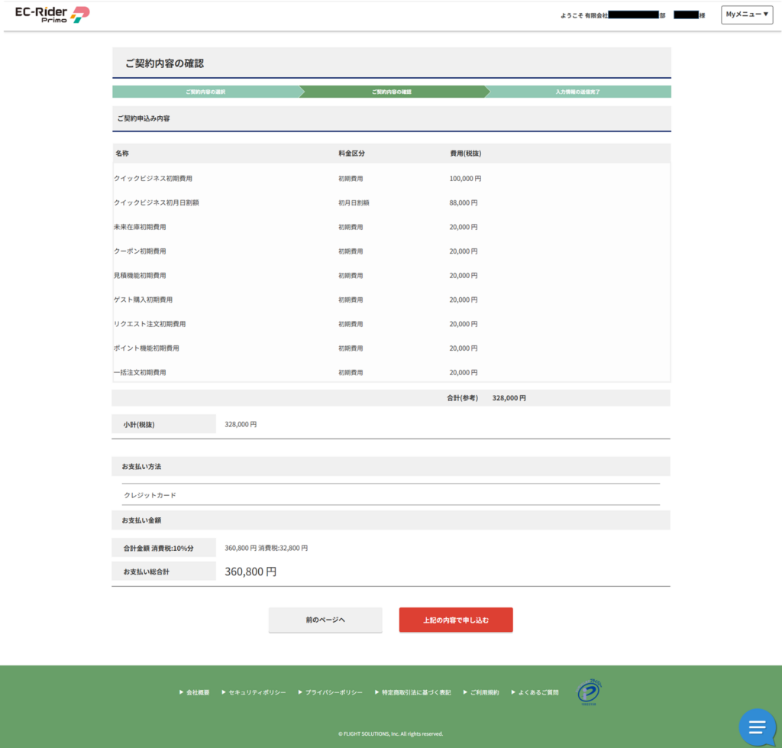This screenshot has width=782, height=748.
Task: Click the EC-Rider Primo logo
Action: coord(53,15)
